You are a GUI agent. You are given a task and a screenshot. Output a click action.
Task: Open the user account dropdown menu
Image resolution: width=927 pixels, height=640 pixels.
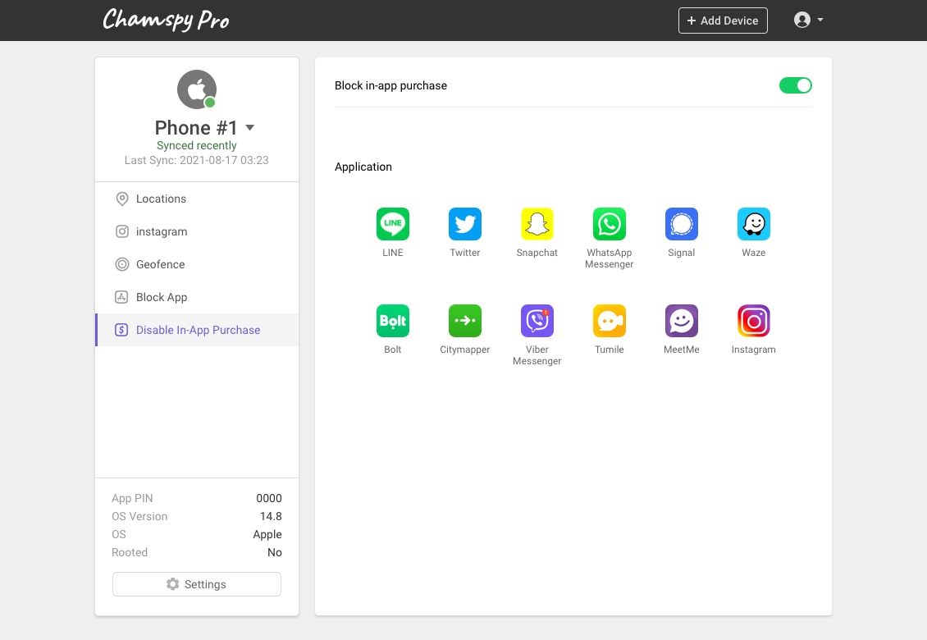coord(808,21)
